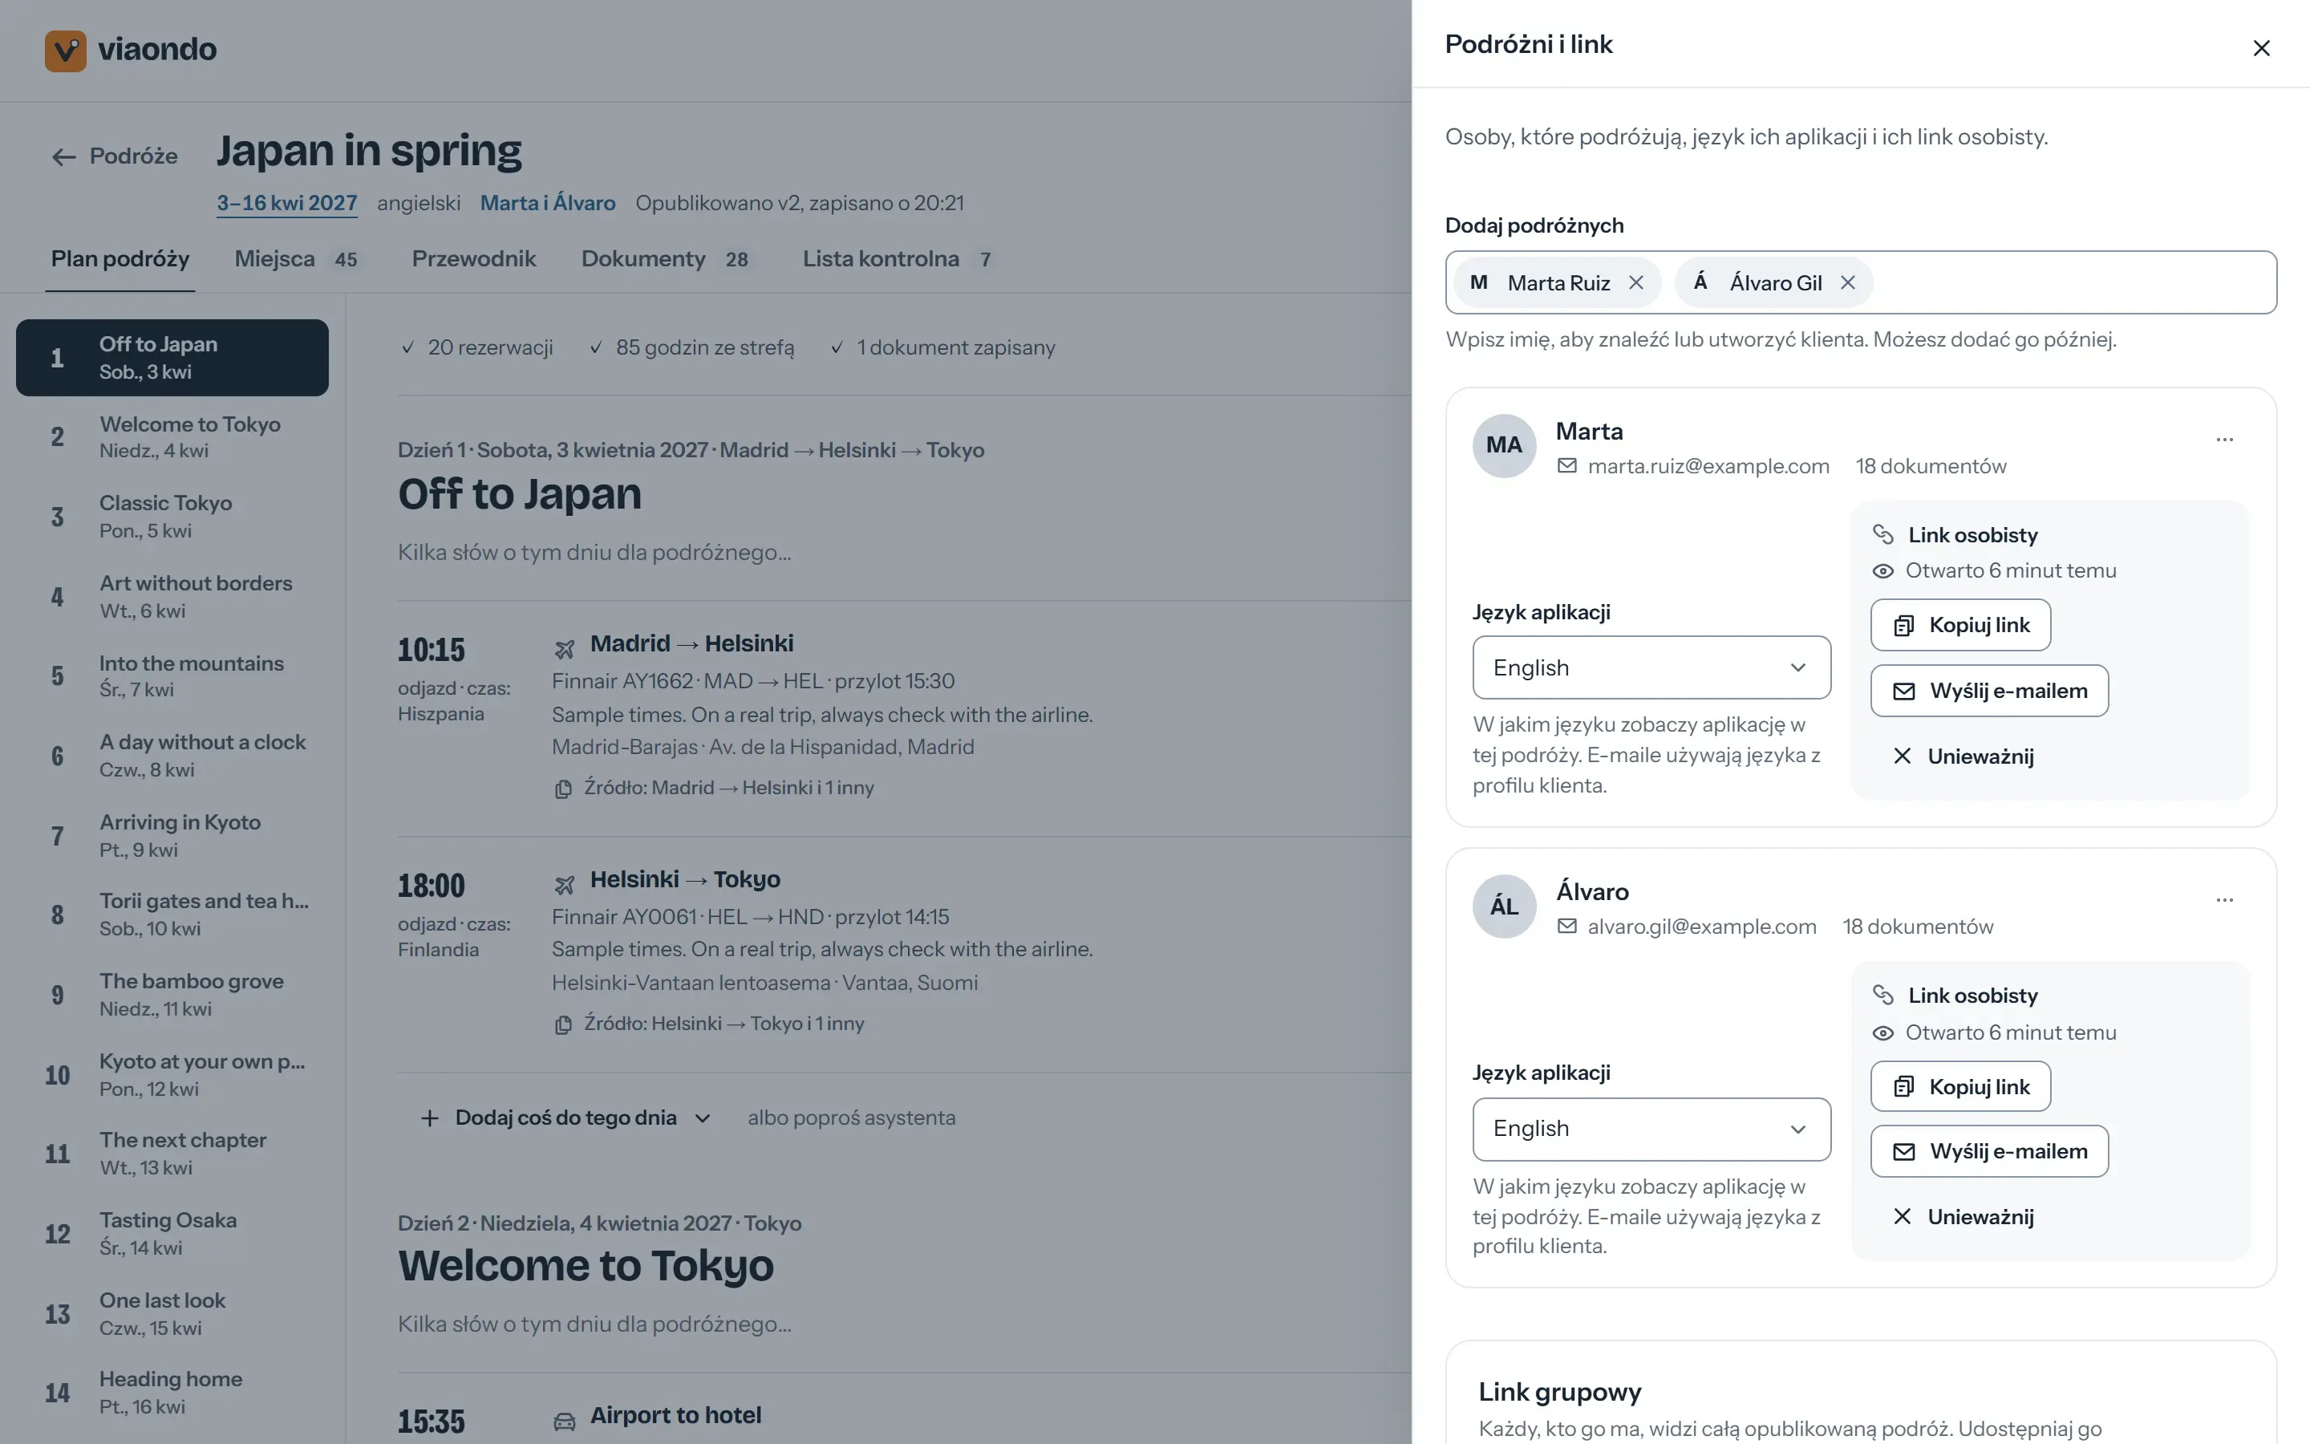Click the trip date link 3–16 kwi 2027
Viewport: 2310px width, 1444px height.
[286, 204]
